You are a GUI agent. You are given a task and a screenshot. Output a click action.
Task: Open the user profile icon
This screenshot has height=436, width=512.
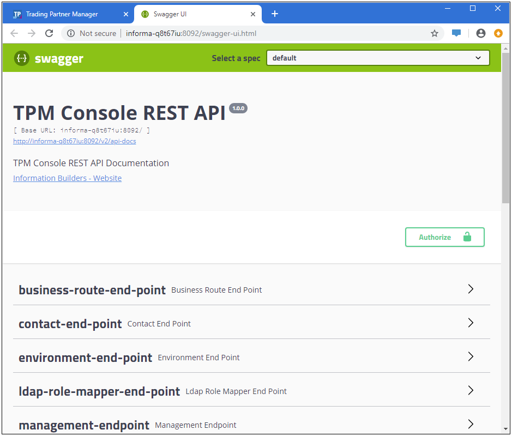[480, 33]
